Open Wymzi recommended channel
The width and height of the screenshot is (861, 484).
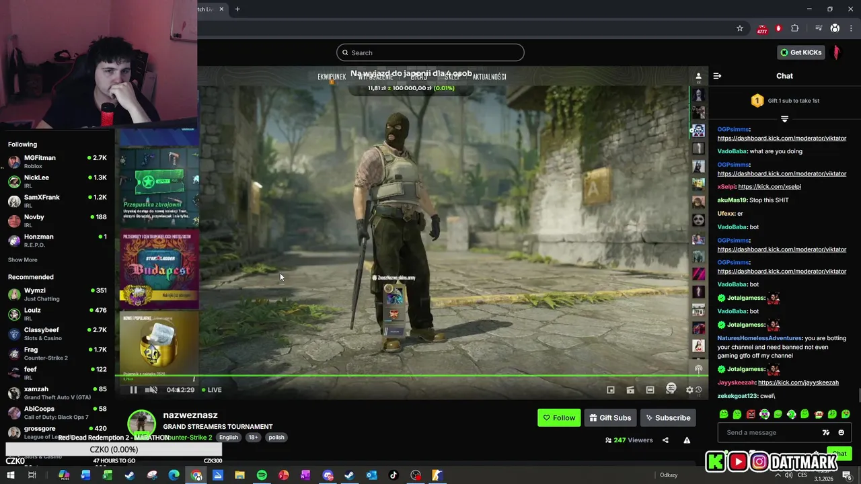57,294
